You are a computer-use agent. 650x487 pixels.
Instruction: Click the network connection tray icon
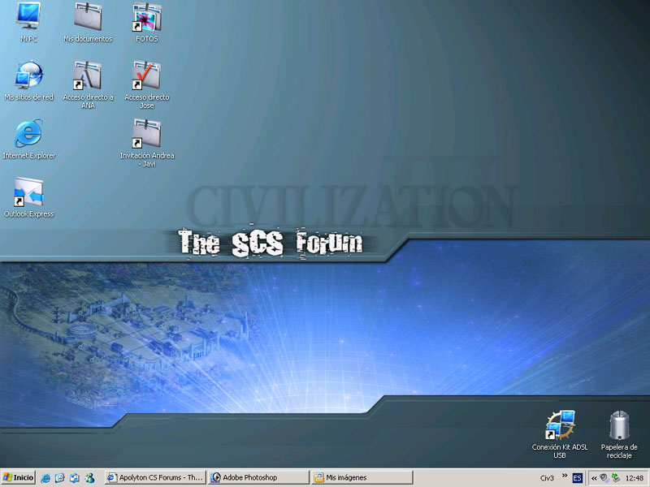[616, 478]
